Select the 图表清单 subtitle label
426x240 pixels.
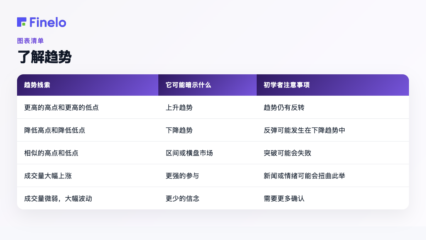(31, 41)
